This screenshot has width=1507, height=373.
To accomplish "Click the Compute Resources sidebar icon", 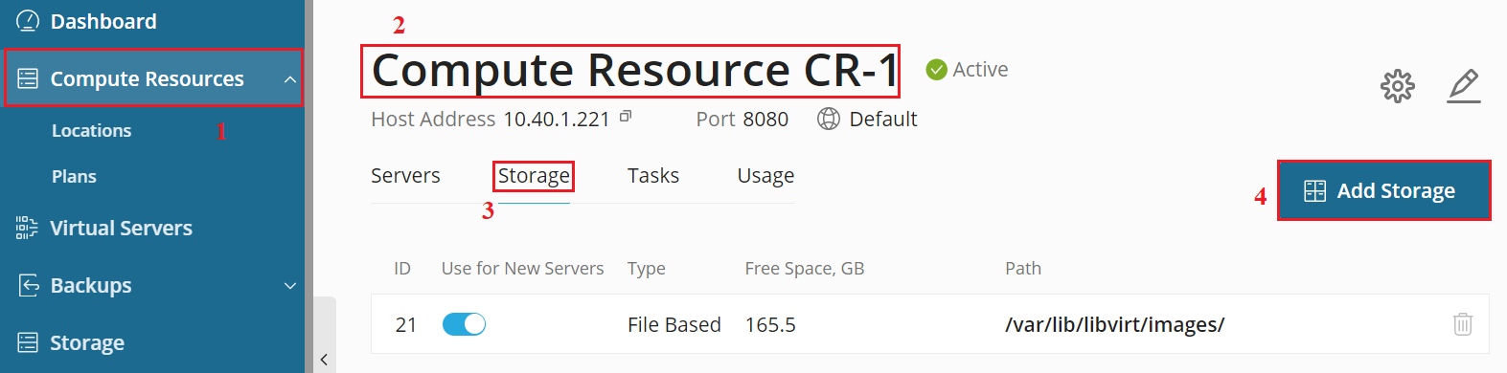I will 28,78.
